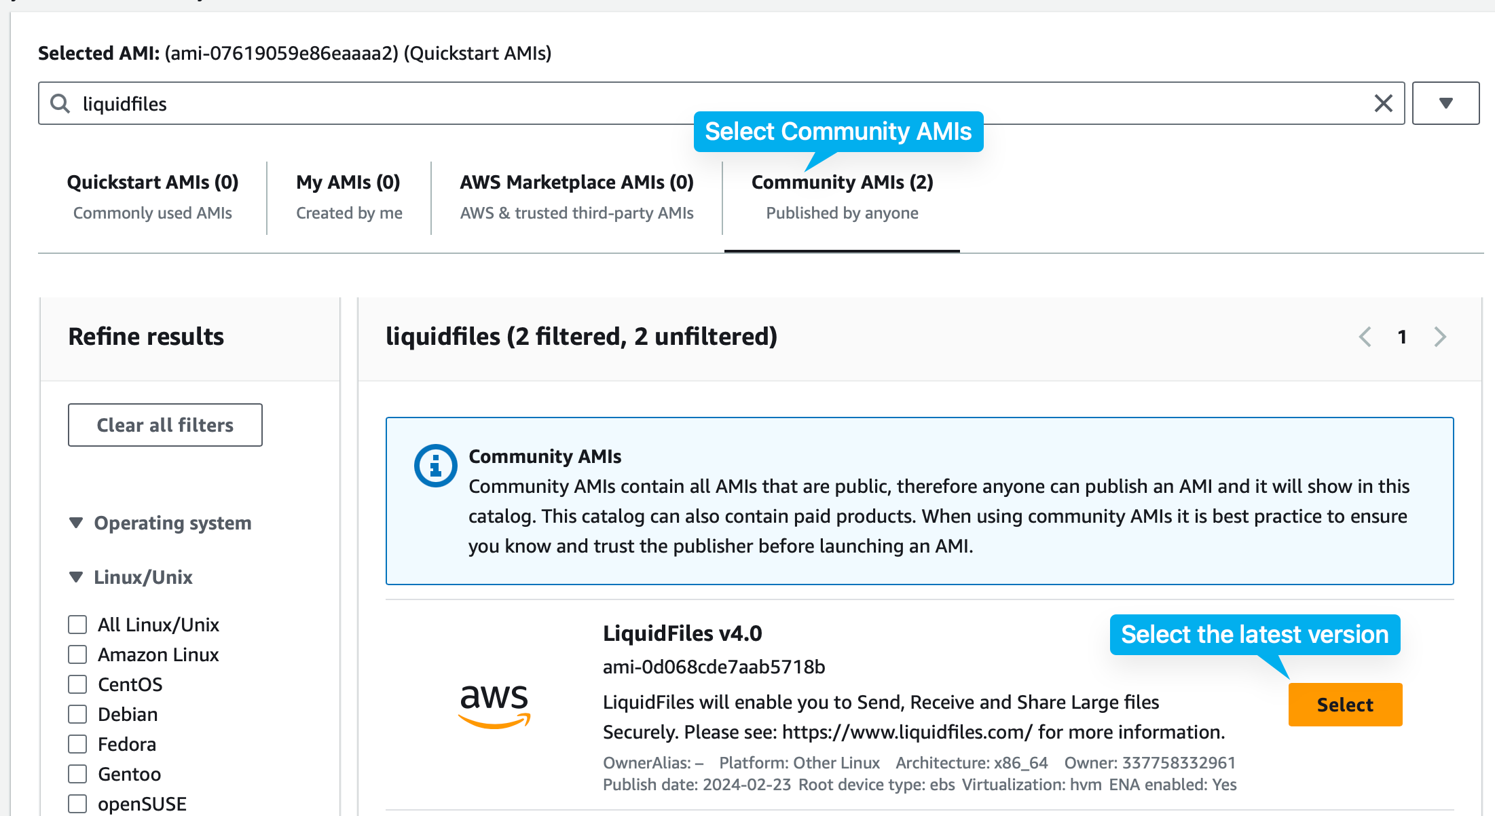Click the Select Community AMIs callout
Image resolution: width=1495 pixels, height=816 pixels.
pyautogui.click(x=838, y=132)
